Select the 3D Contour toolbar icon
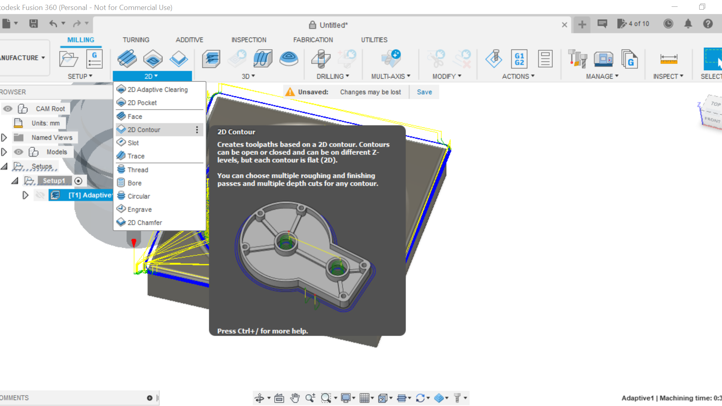722x406 pixels. (x=288, y=59)
